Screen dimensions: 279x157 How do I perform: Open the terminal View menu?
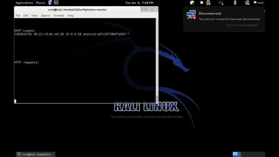pyautogui.click(x=35, y=16)
